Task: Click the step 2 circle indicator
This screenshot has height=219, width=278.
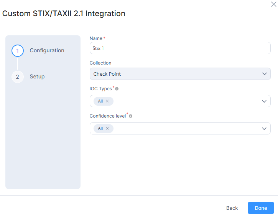Action: click(x=17, y=77)
